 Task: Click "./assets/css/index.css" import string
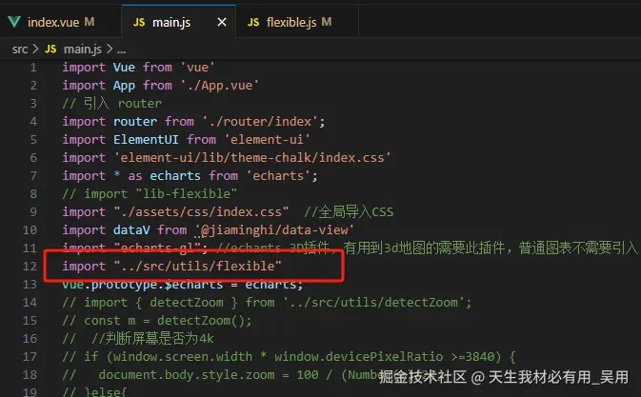pos(201,212)
